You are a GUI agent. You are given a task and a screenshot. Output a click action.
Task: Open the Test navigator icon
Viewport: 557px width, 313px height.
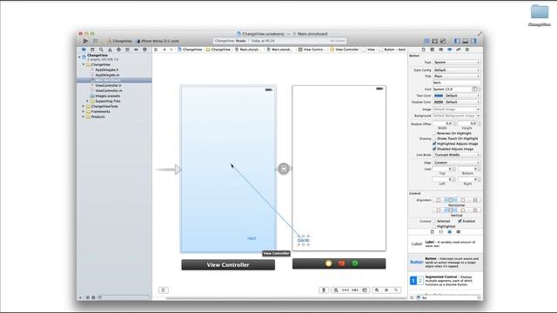coord(118,50)
